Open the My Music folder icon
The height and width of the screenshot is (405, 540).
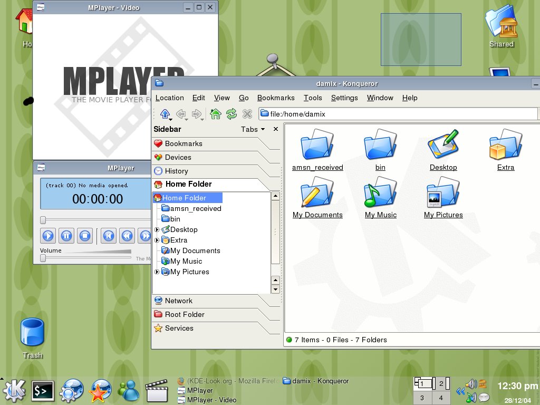pyautogui.click(x=381, y=192)
